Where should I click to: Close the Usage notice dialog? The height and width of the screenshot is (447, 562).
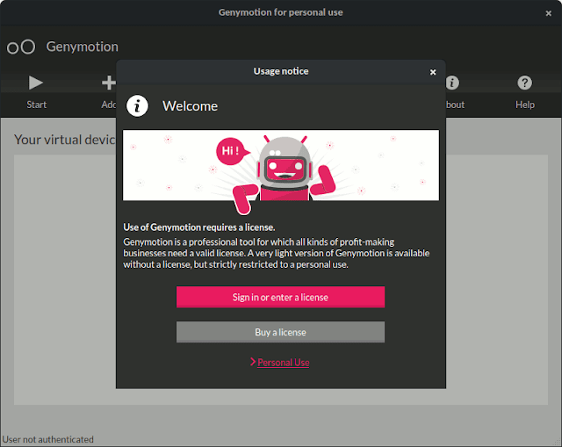tap(433, 72)
